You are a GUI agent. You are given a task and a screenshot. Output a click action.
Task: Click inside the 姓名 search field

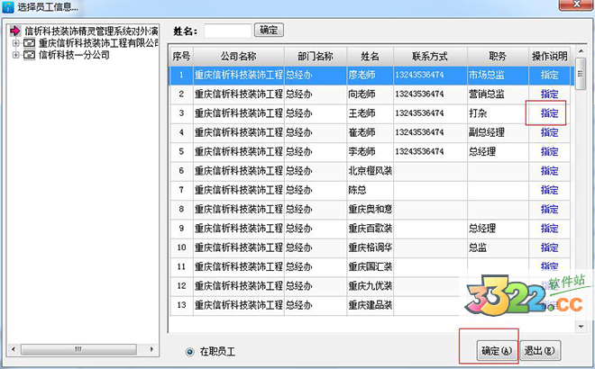(x=228, y=31)
